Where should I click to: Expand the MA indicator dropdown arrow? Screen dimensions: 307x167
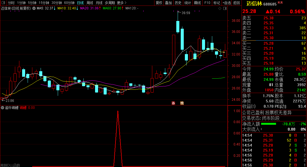click(x=34, y=8)
